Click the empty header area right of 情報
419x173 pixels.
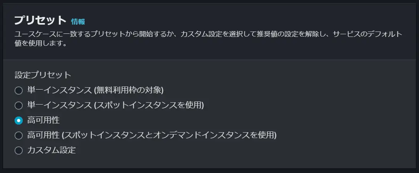[248, 22]
